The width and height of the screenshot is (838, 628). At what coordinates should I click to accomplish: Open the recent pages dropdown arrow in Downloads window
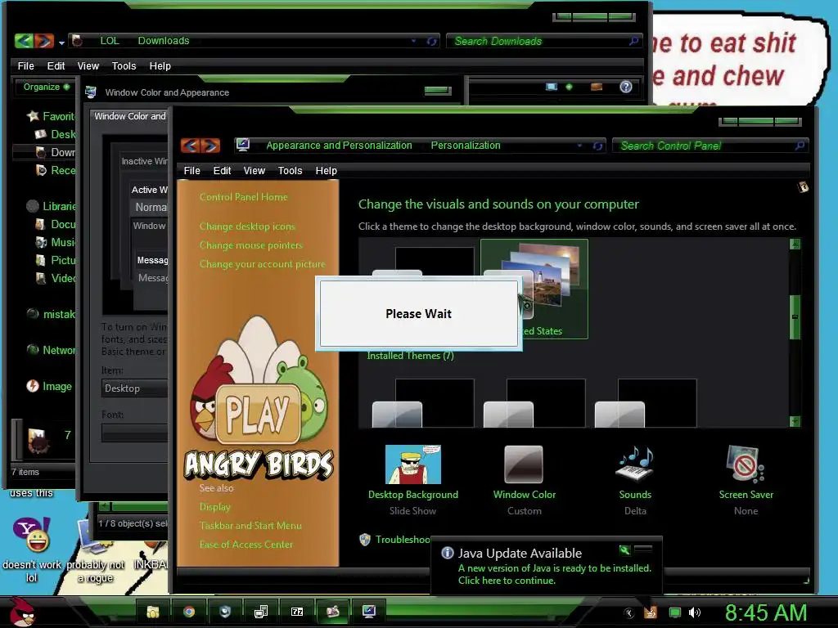(61, 43)
